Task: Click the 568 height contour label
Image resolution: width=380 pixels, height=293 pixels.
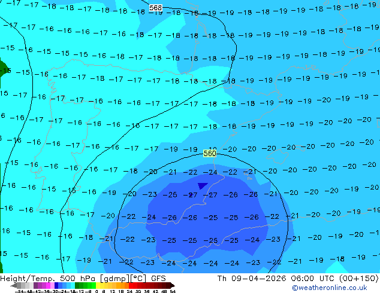Action: 155,8
